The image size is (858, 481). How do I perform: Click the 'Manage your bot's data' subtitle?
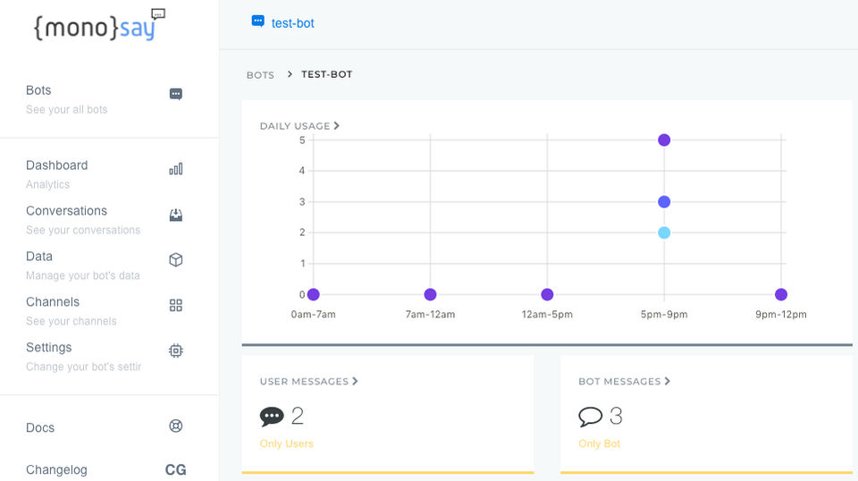point(82,275)
